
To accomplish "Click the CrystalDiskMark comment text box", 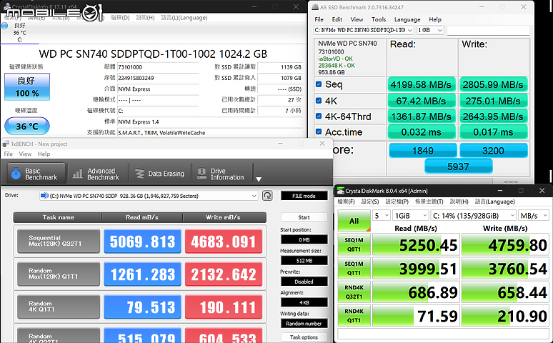I will pyautogui.click(x=443, y=334).
